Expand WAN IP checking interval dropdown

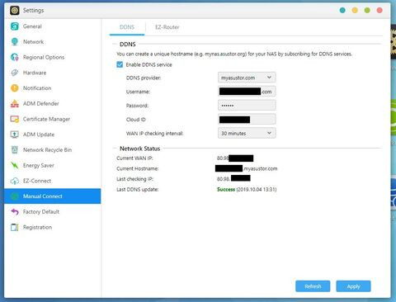[x=247, y=133]
